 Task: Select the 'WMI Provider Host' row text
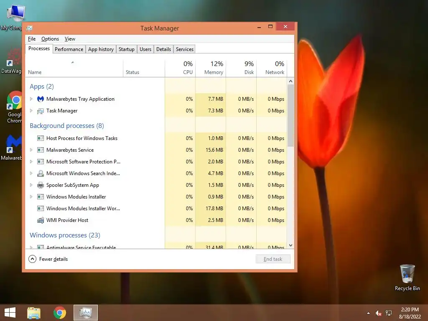pos(67,220)
